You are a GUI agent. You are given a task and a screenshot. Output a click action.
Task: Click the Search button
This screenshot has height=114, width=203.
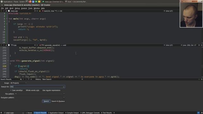[46, 101]
